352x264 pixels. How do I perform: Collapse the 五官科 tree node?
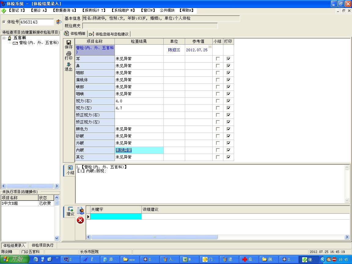[x=4, y=38]
